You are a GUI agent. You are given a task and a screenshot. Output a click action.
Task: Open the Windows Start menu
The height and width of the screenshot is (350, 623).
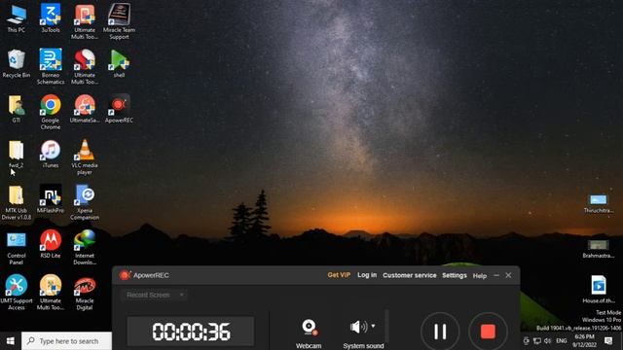coord(11,341)
